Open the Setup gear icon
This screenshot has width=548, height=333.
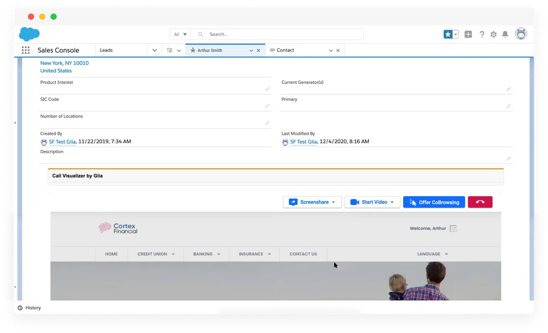tap(494, 34)
